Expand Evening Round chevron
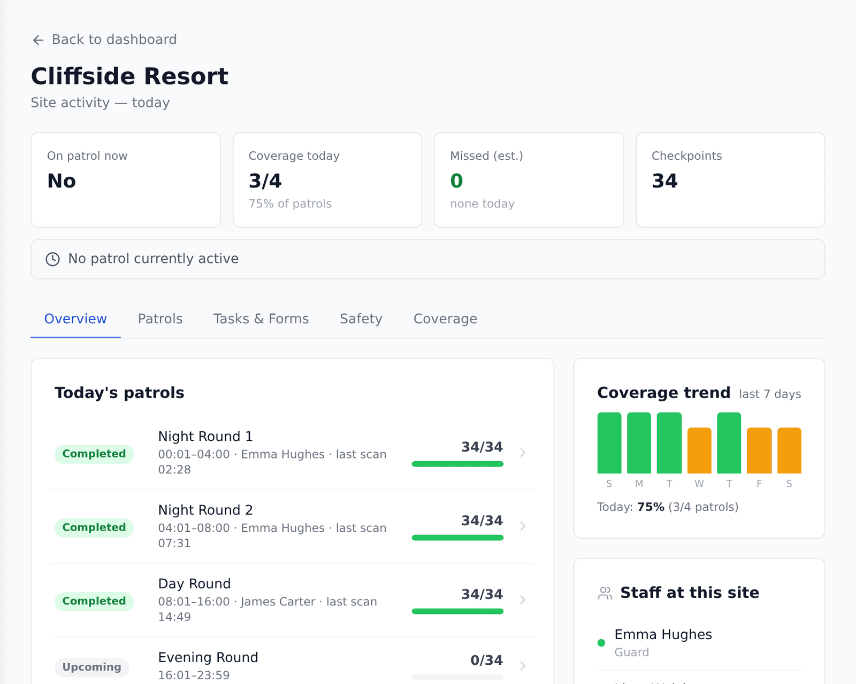 point(523,666)
